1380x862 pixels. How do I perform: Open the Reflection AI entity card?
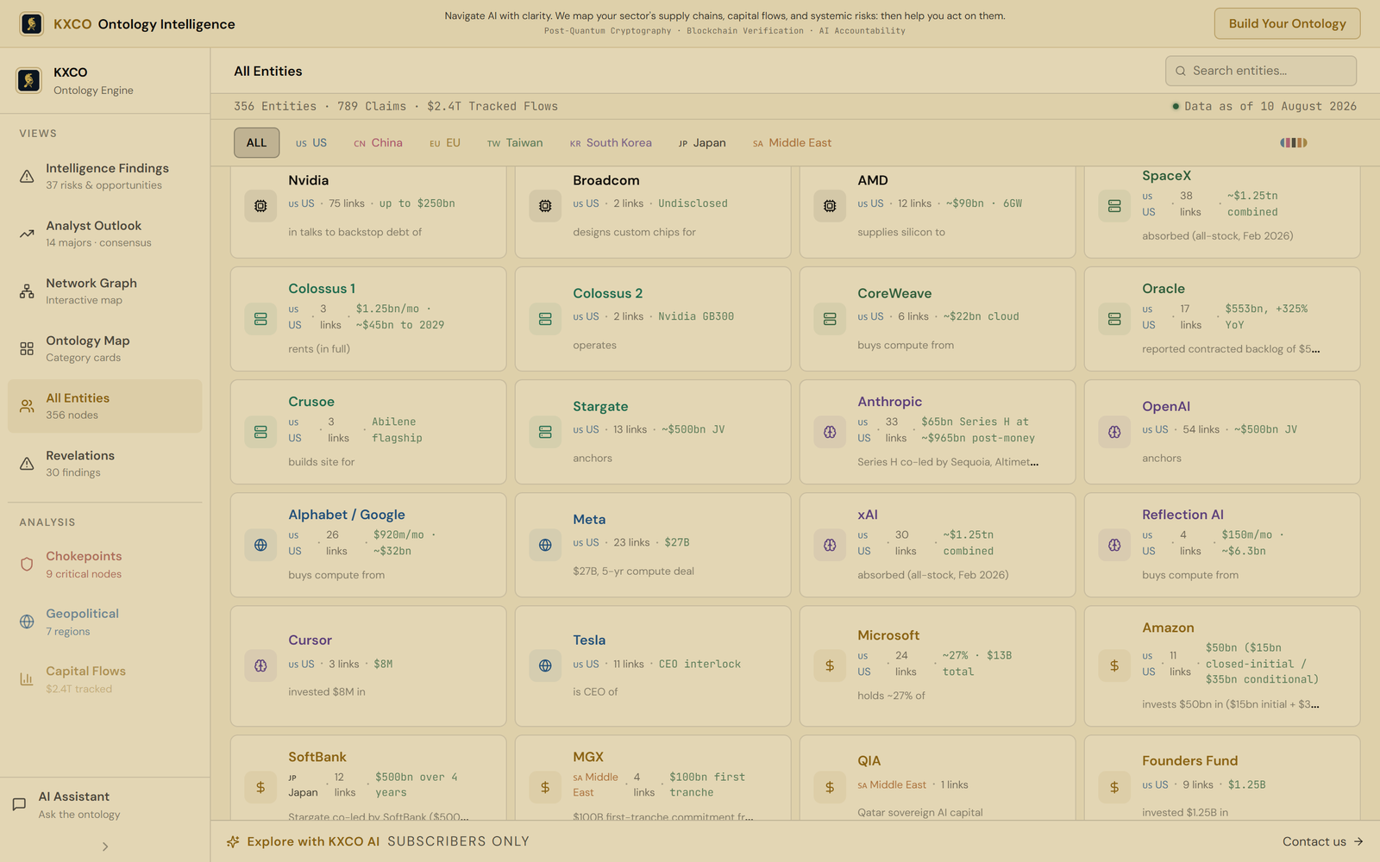coord(1222,545)
